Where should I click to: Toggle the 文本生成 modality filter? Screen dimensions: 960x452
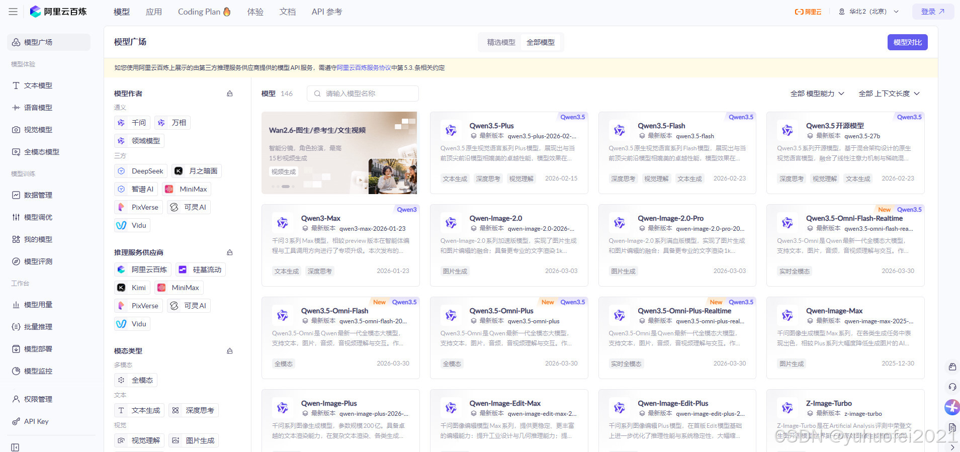click(x=139, y=410)
